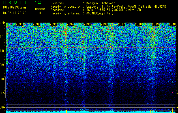Select the 2332 time marker label

coord(36,24)
